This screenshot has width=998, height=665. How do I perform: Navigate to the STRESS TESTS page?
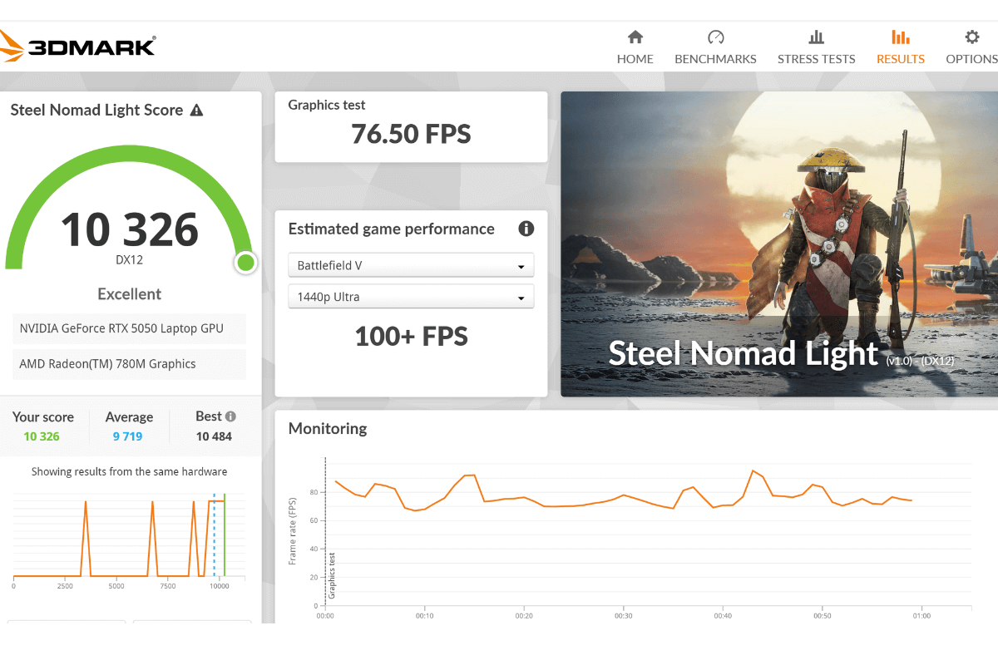coord(816,58)
